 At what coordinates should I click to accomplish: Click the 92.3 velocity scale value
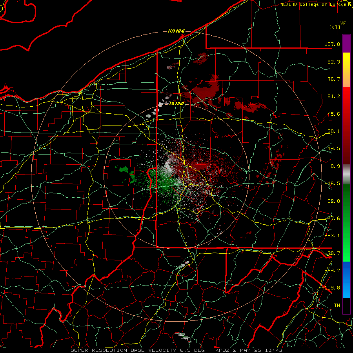334,62
